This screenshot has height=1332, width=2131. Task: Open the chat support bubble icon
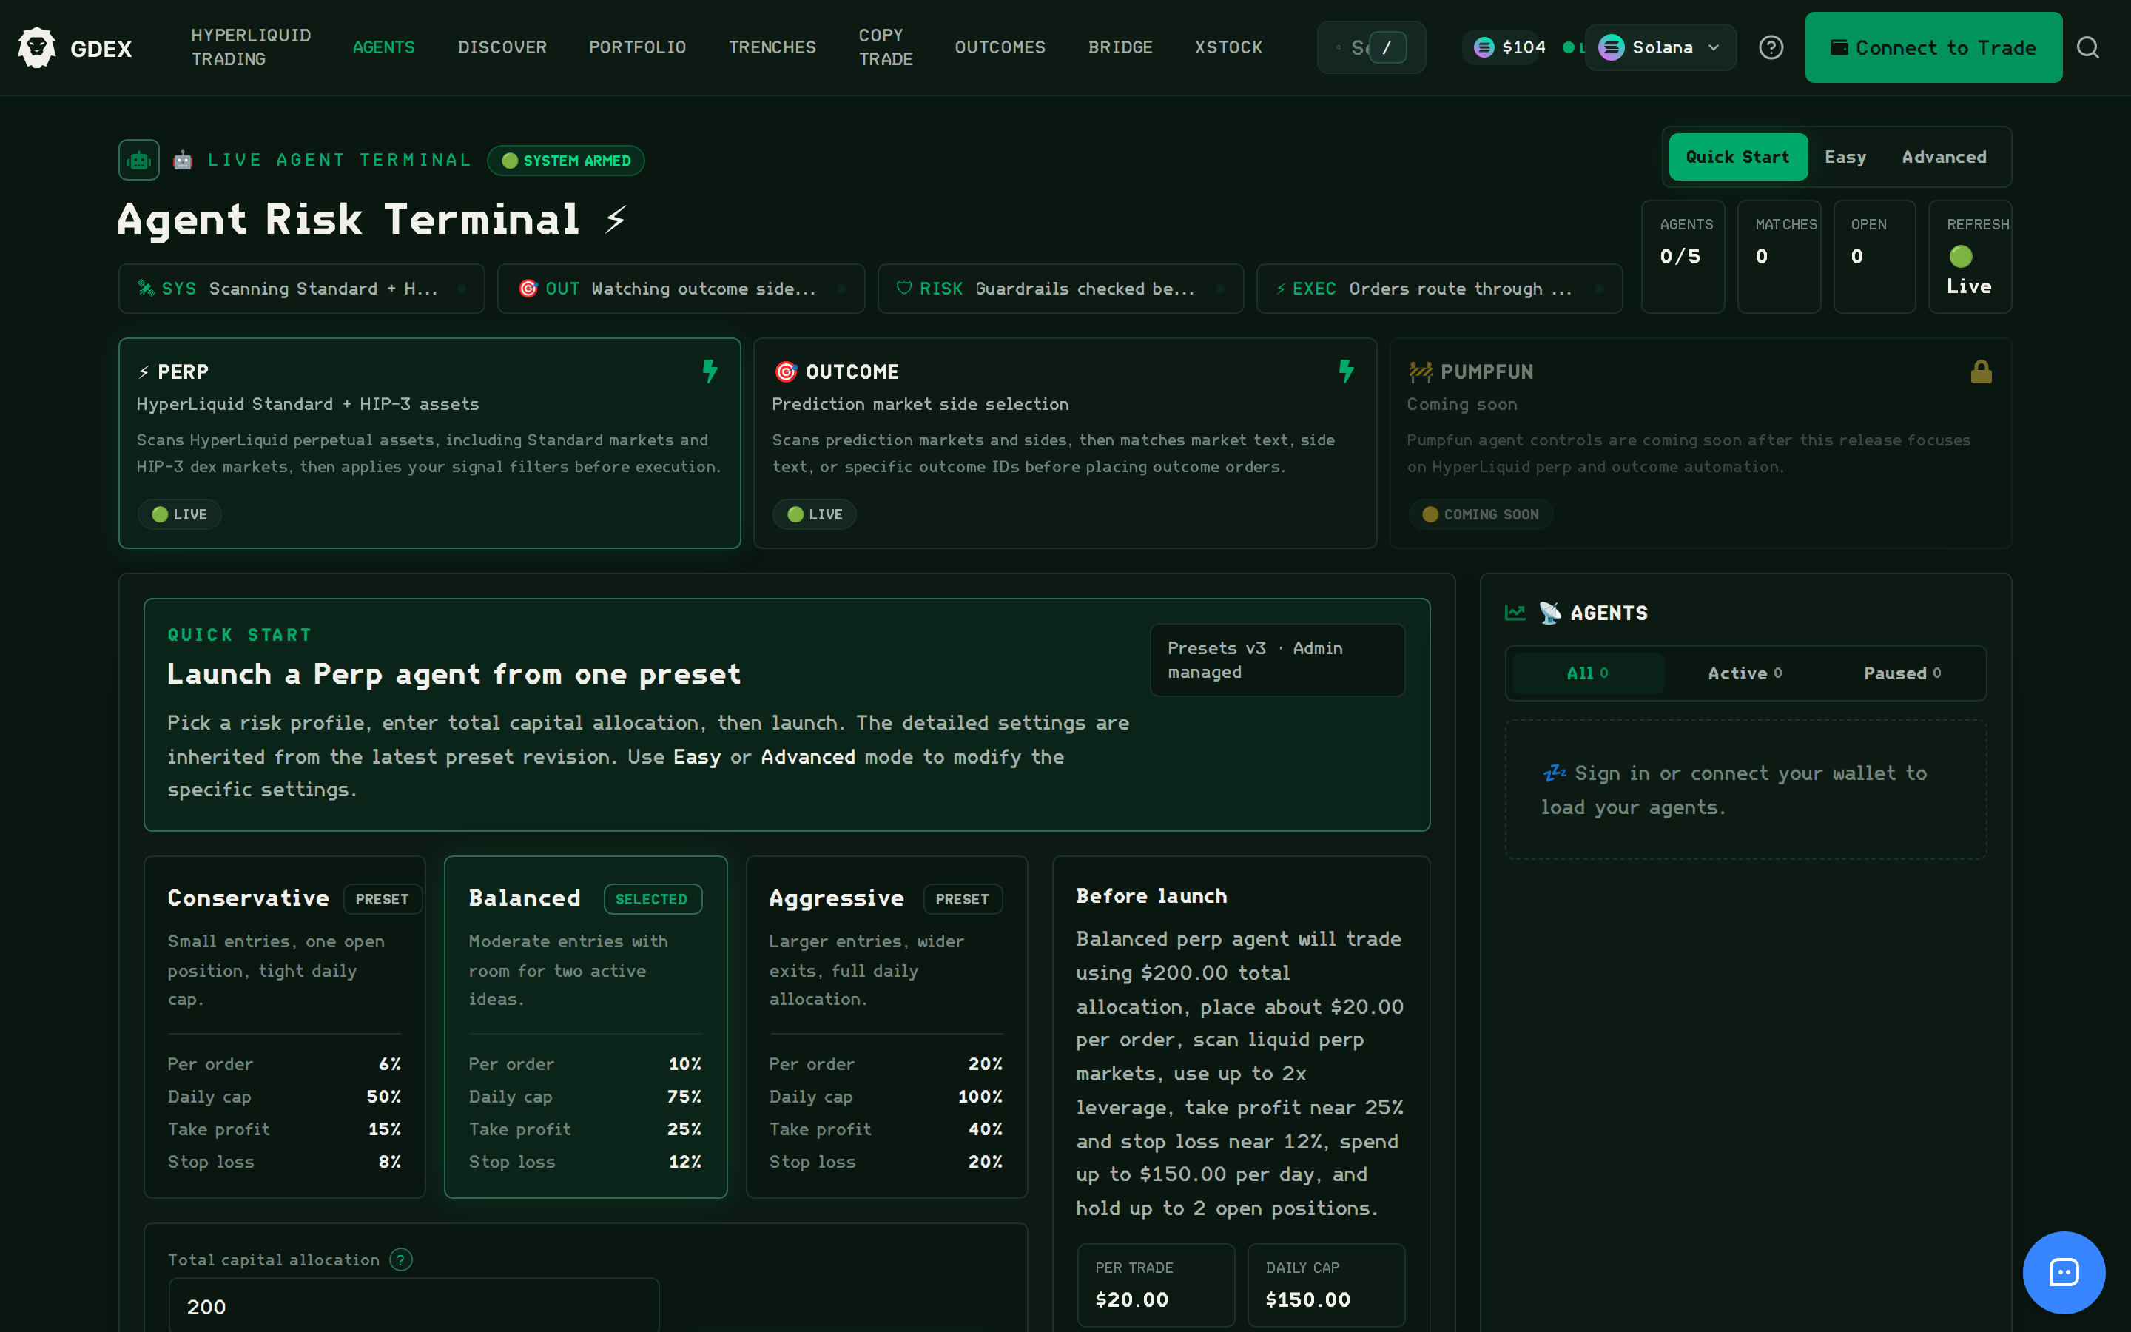[x=2063, y=1272]
